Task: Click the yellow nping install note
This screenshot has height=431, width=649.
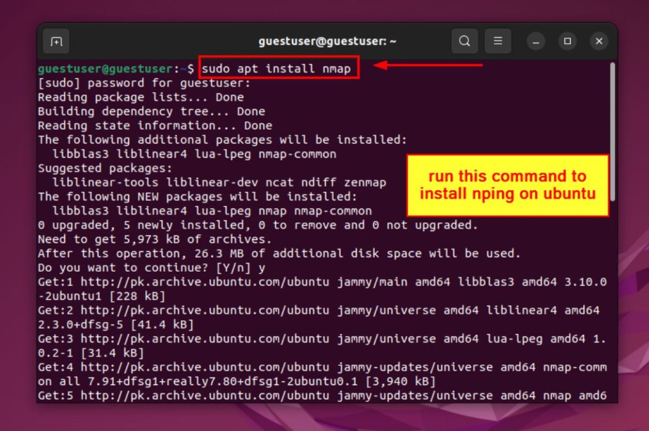Action: point(508,185)
